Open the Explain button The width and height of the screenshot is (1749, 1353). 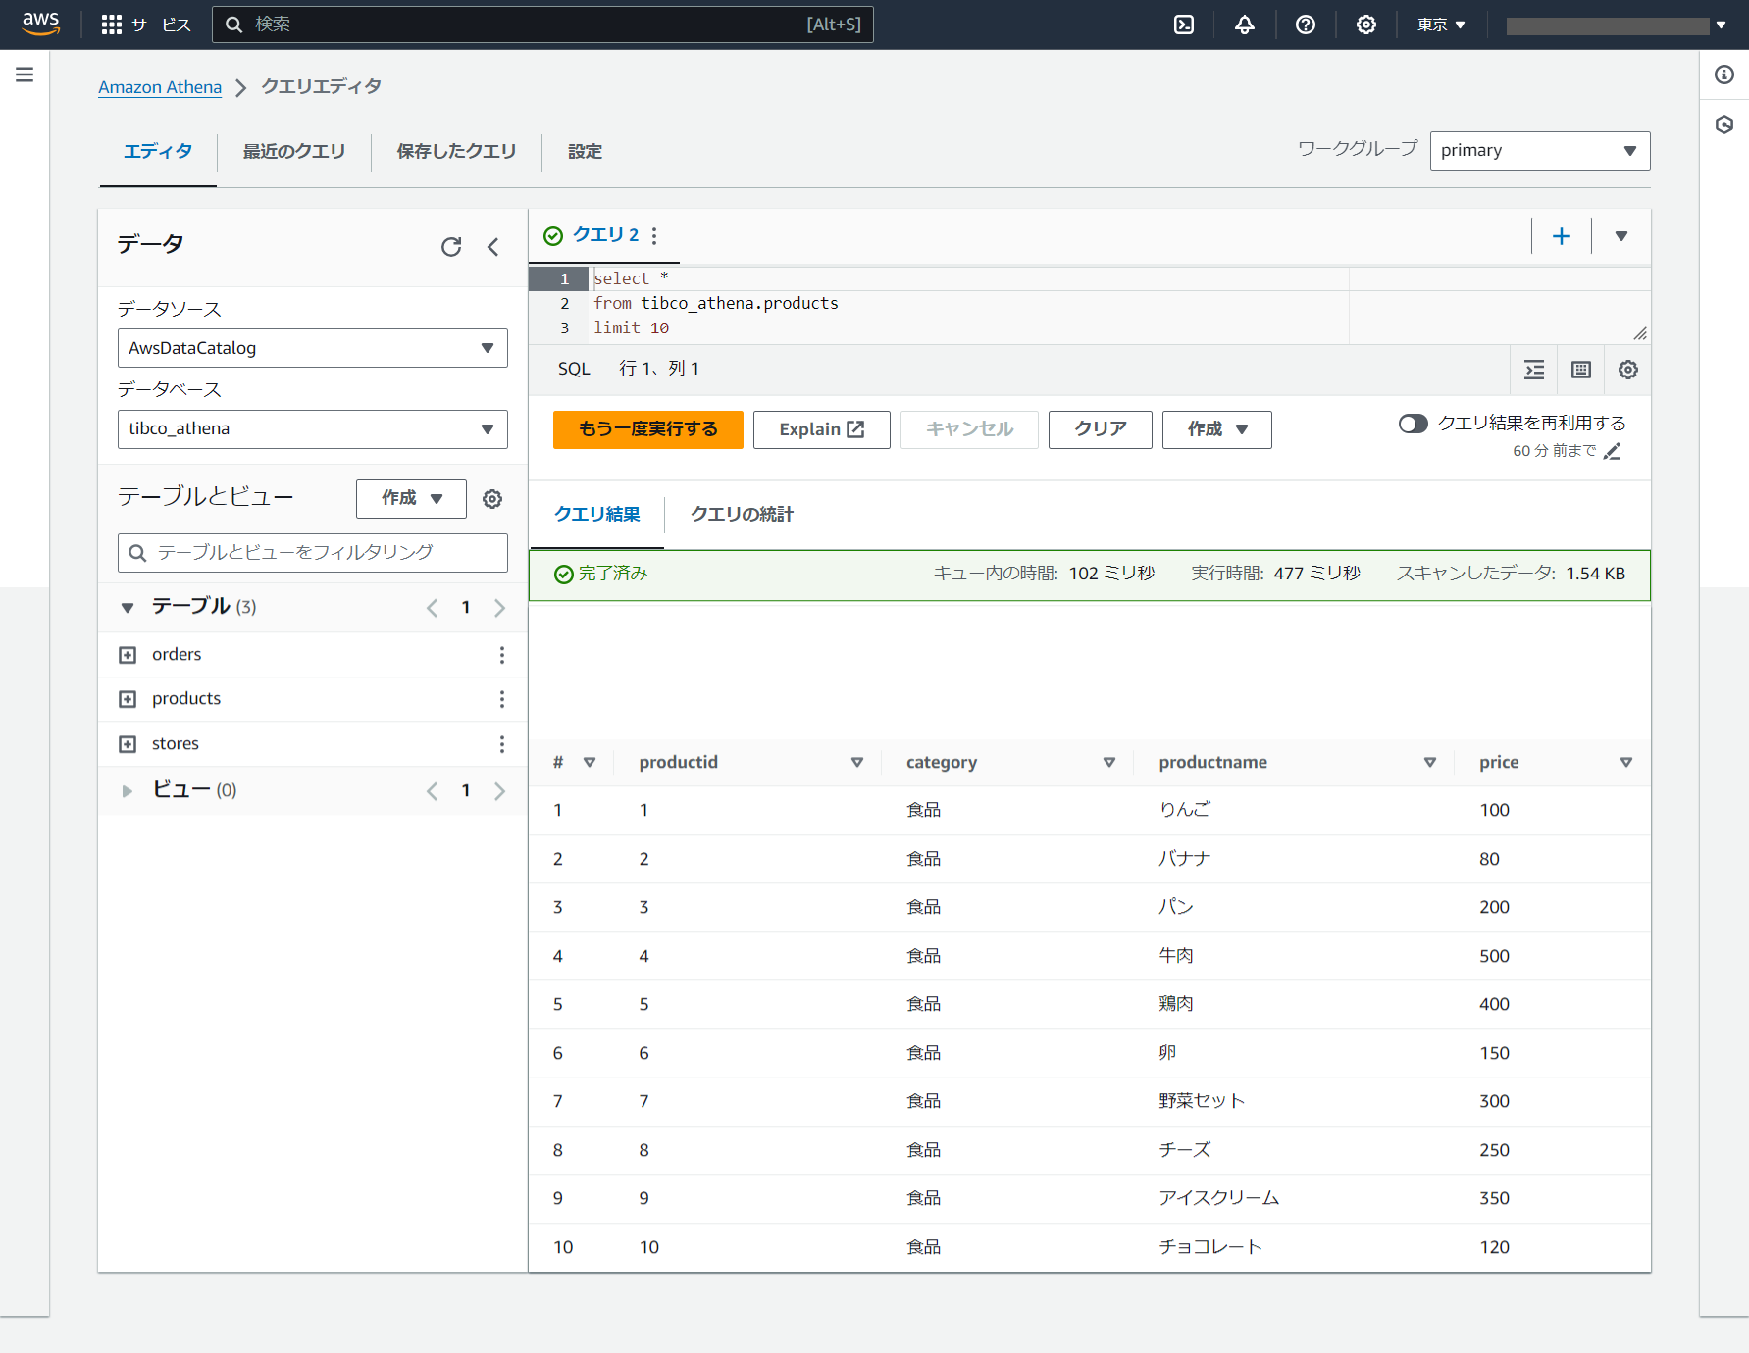(x=822, y=429)
